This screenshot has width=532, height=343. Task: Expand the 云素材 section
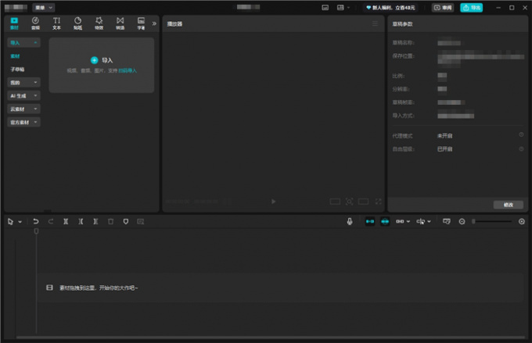23,109
